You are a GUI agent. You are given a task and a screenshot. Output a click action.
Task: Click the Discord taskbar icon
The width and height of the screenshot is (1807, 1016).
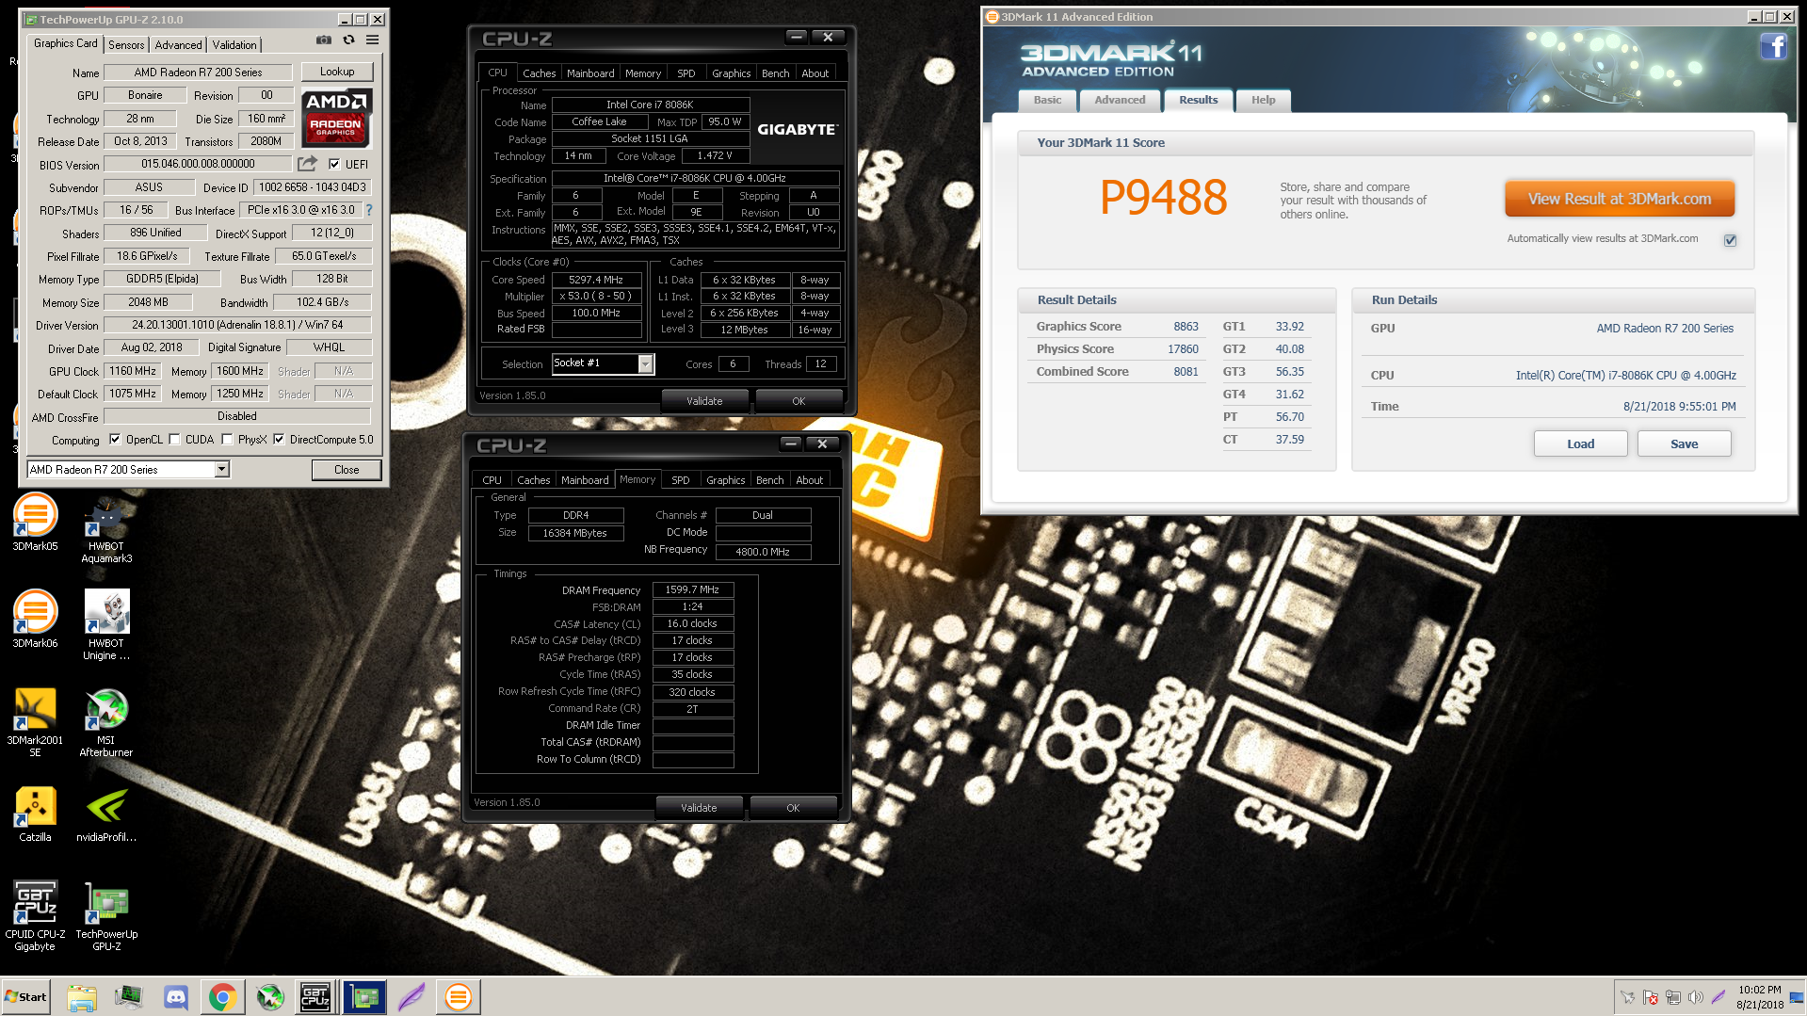(176, 997)
